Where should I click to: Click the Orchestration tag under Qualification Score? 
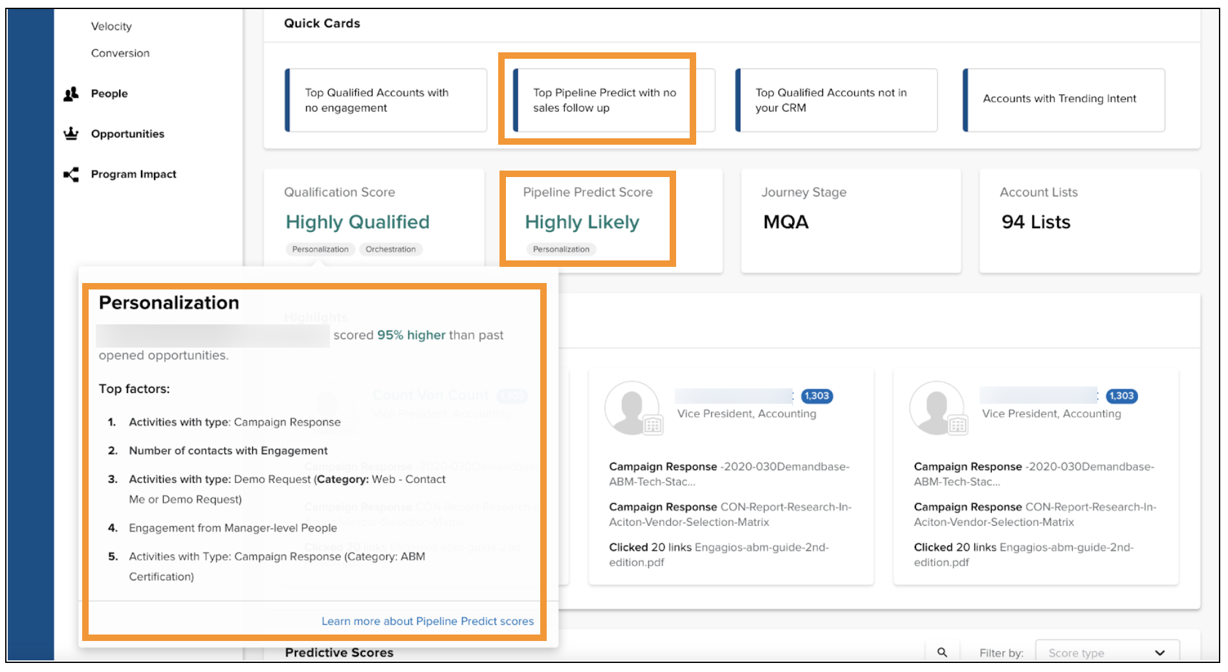click(391, 249)
